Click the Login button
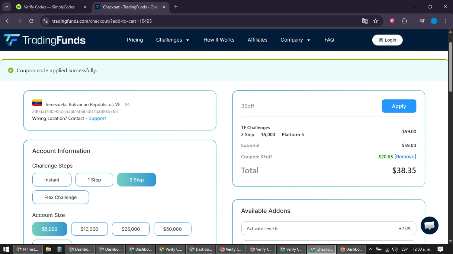The height and width of the screenshot is (254, 453). (387, 40)
